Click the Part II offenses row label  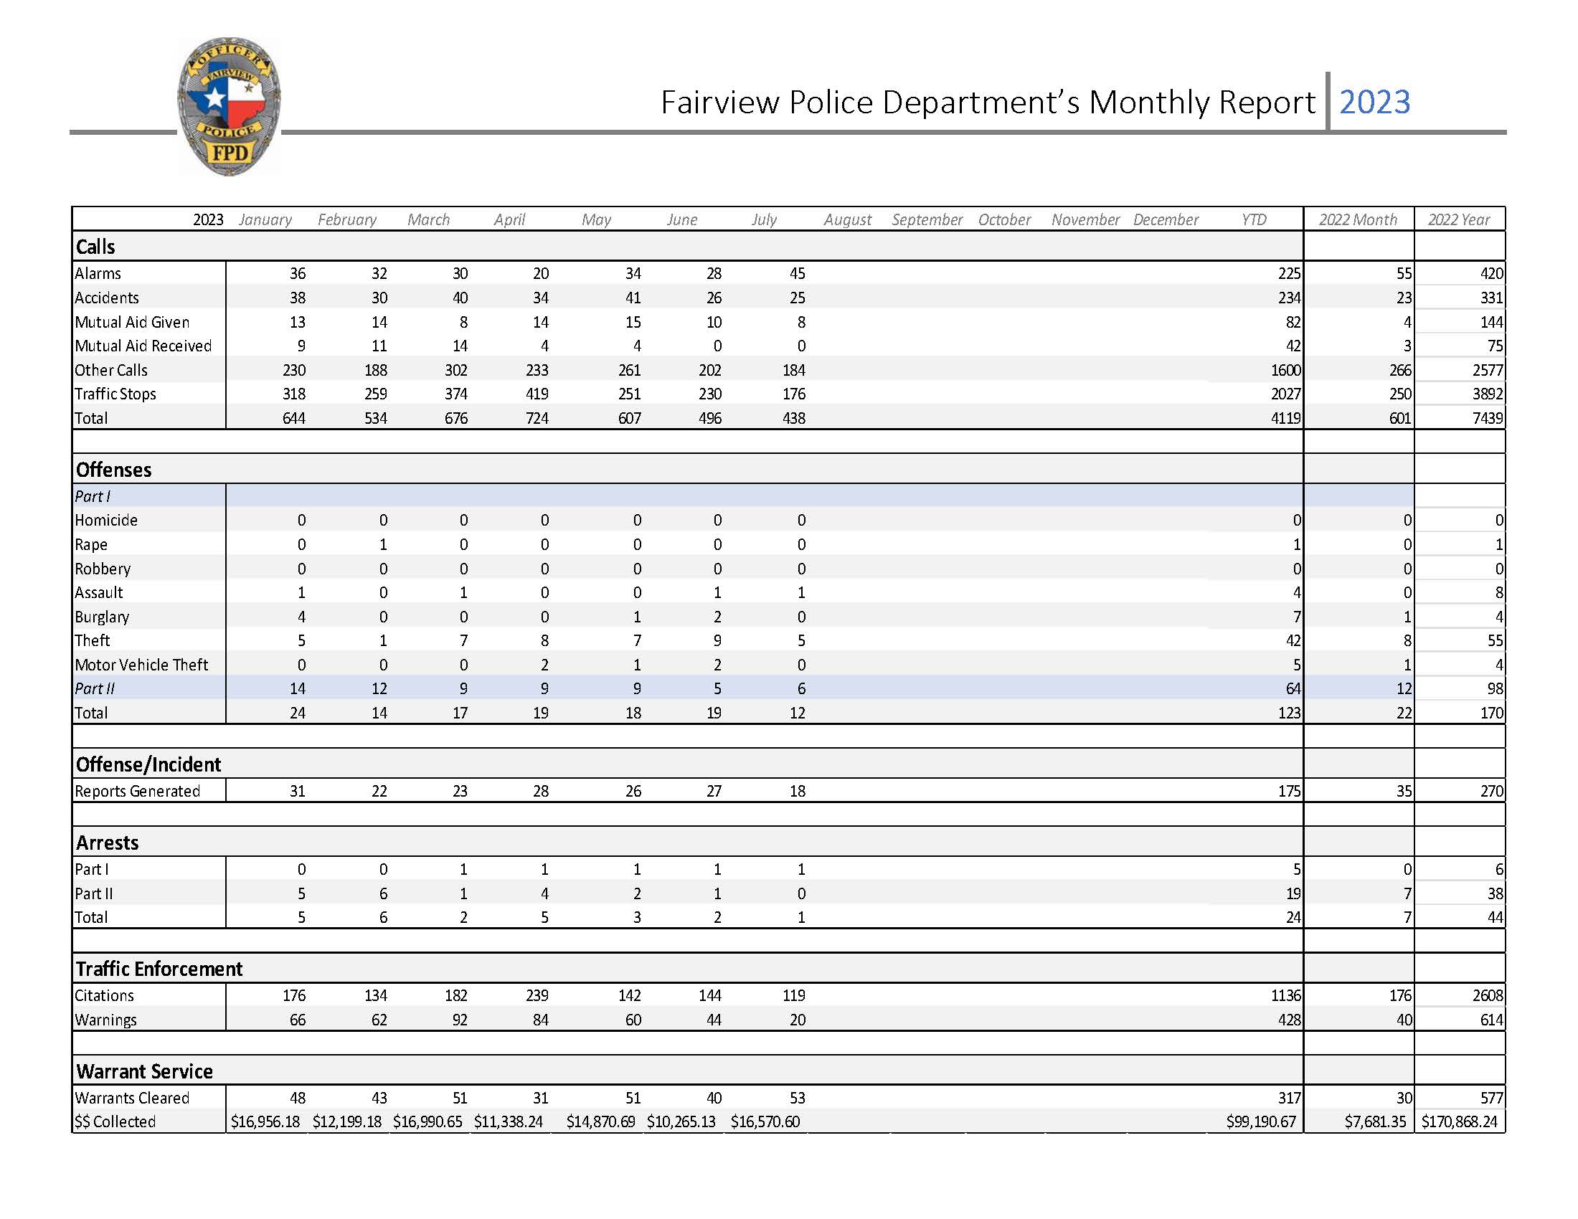point(95,689)
